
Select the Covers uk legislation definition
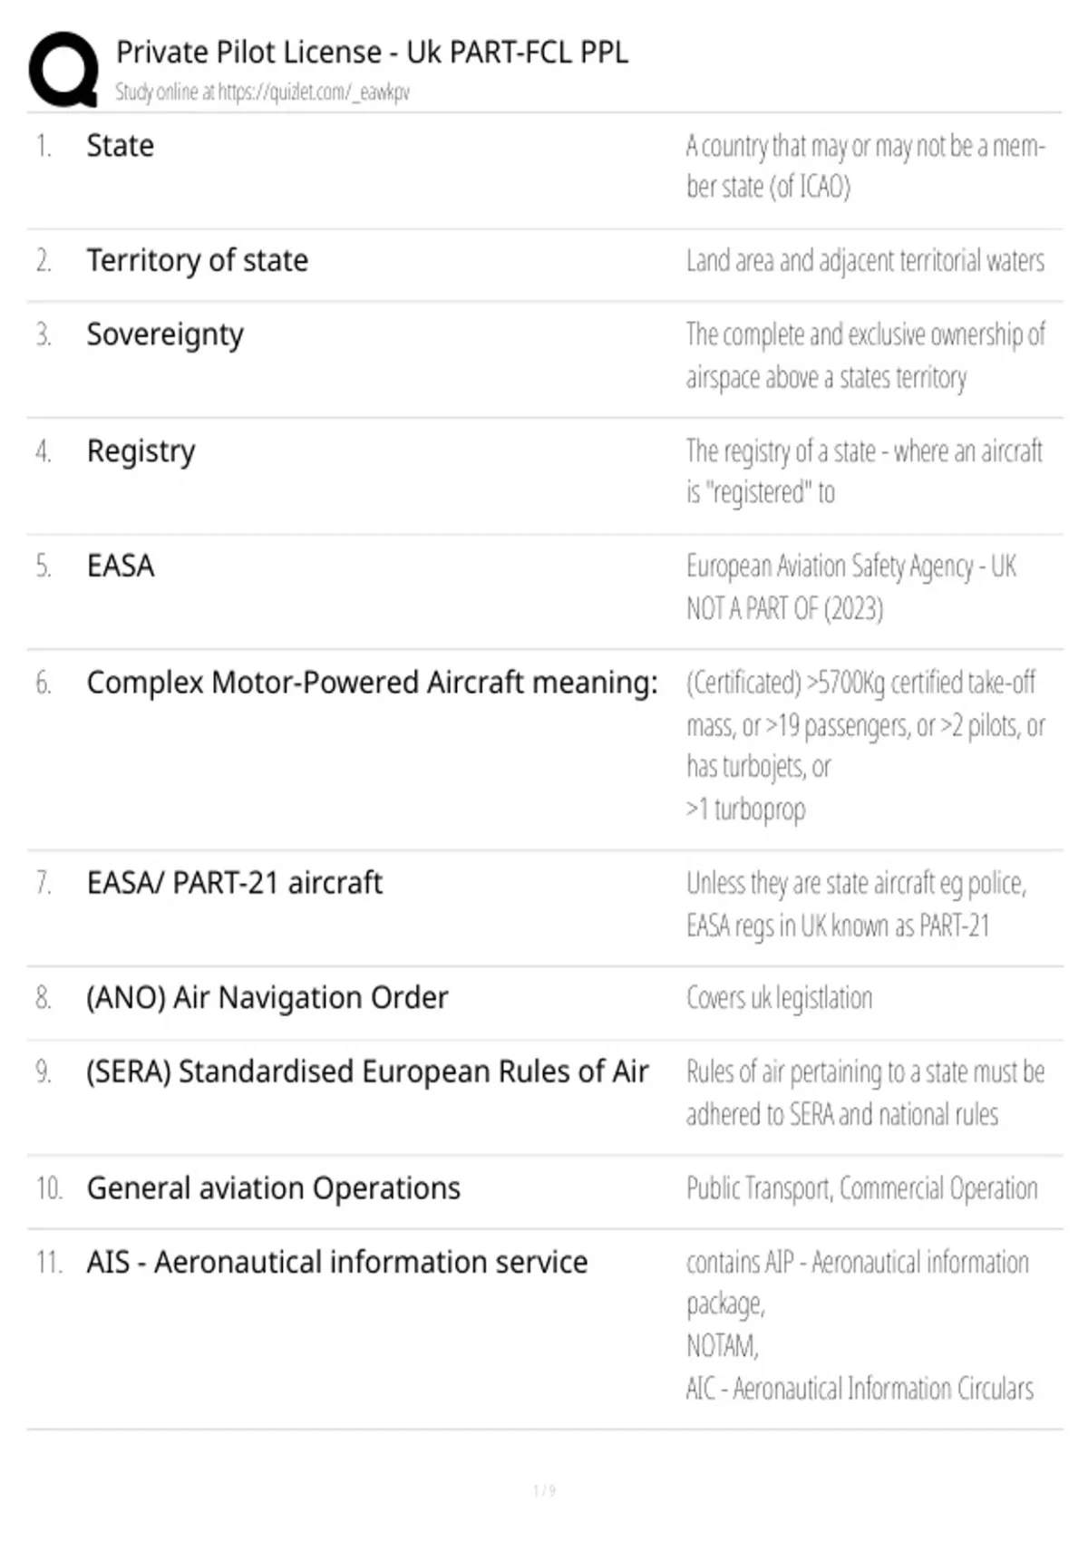[779, 998]
